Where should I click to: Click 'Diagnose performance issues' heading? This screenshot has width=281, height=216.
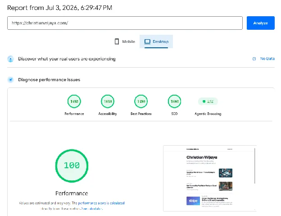coord(49,80)
